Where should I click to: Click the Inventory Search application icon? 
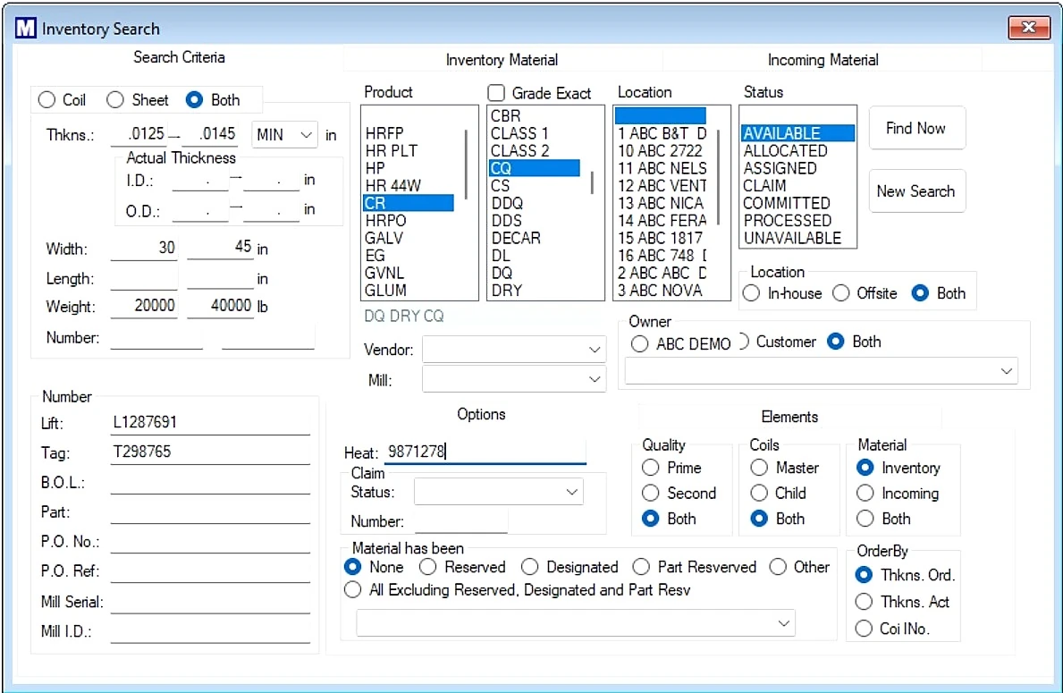coord(23,28)
